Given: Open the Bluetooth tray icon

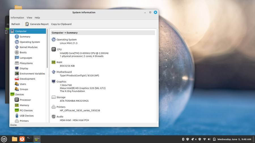Looking at the screenshot, I should tap(183, 139).
